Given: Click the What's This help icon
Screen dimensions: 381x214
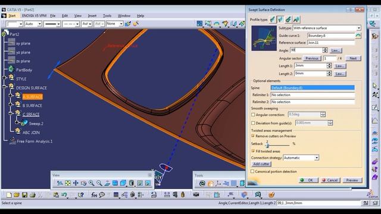Looking at the screenshot, I should pos(81,195).
